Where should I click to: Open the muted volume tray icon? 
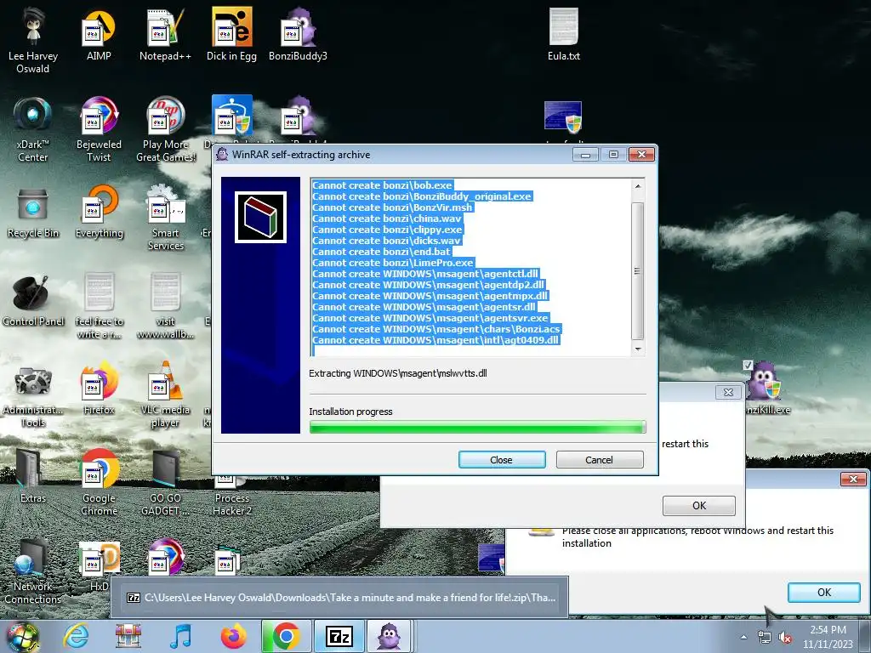pyautogui.click(x=785, y=638)
